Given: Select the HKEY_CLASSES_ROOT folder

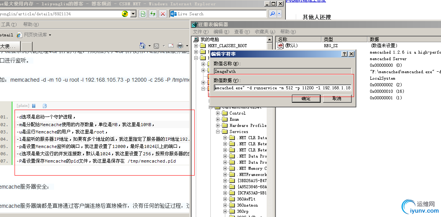Looking at the screenshot, I should [227, 46].
